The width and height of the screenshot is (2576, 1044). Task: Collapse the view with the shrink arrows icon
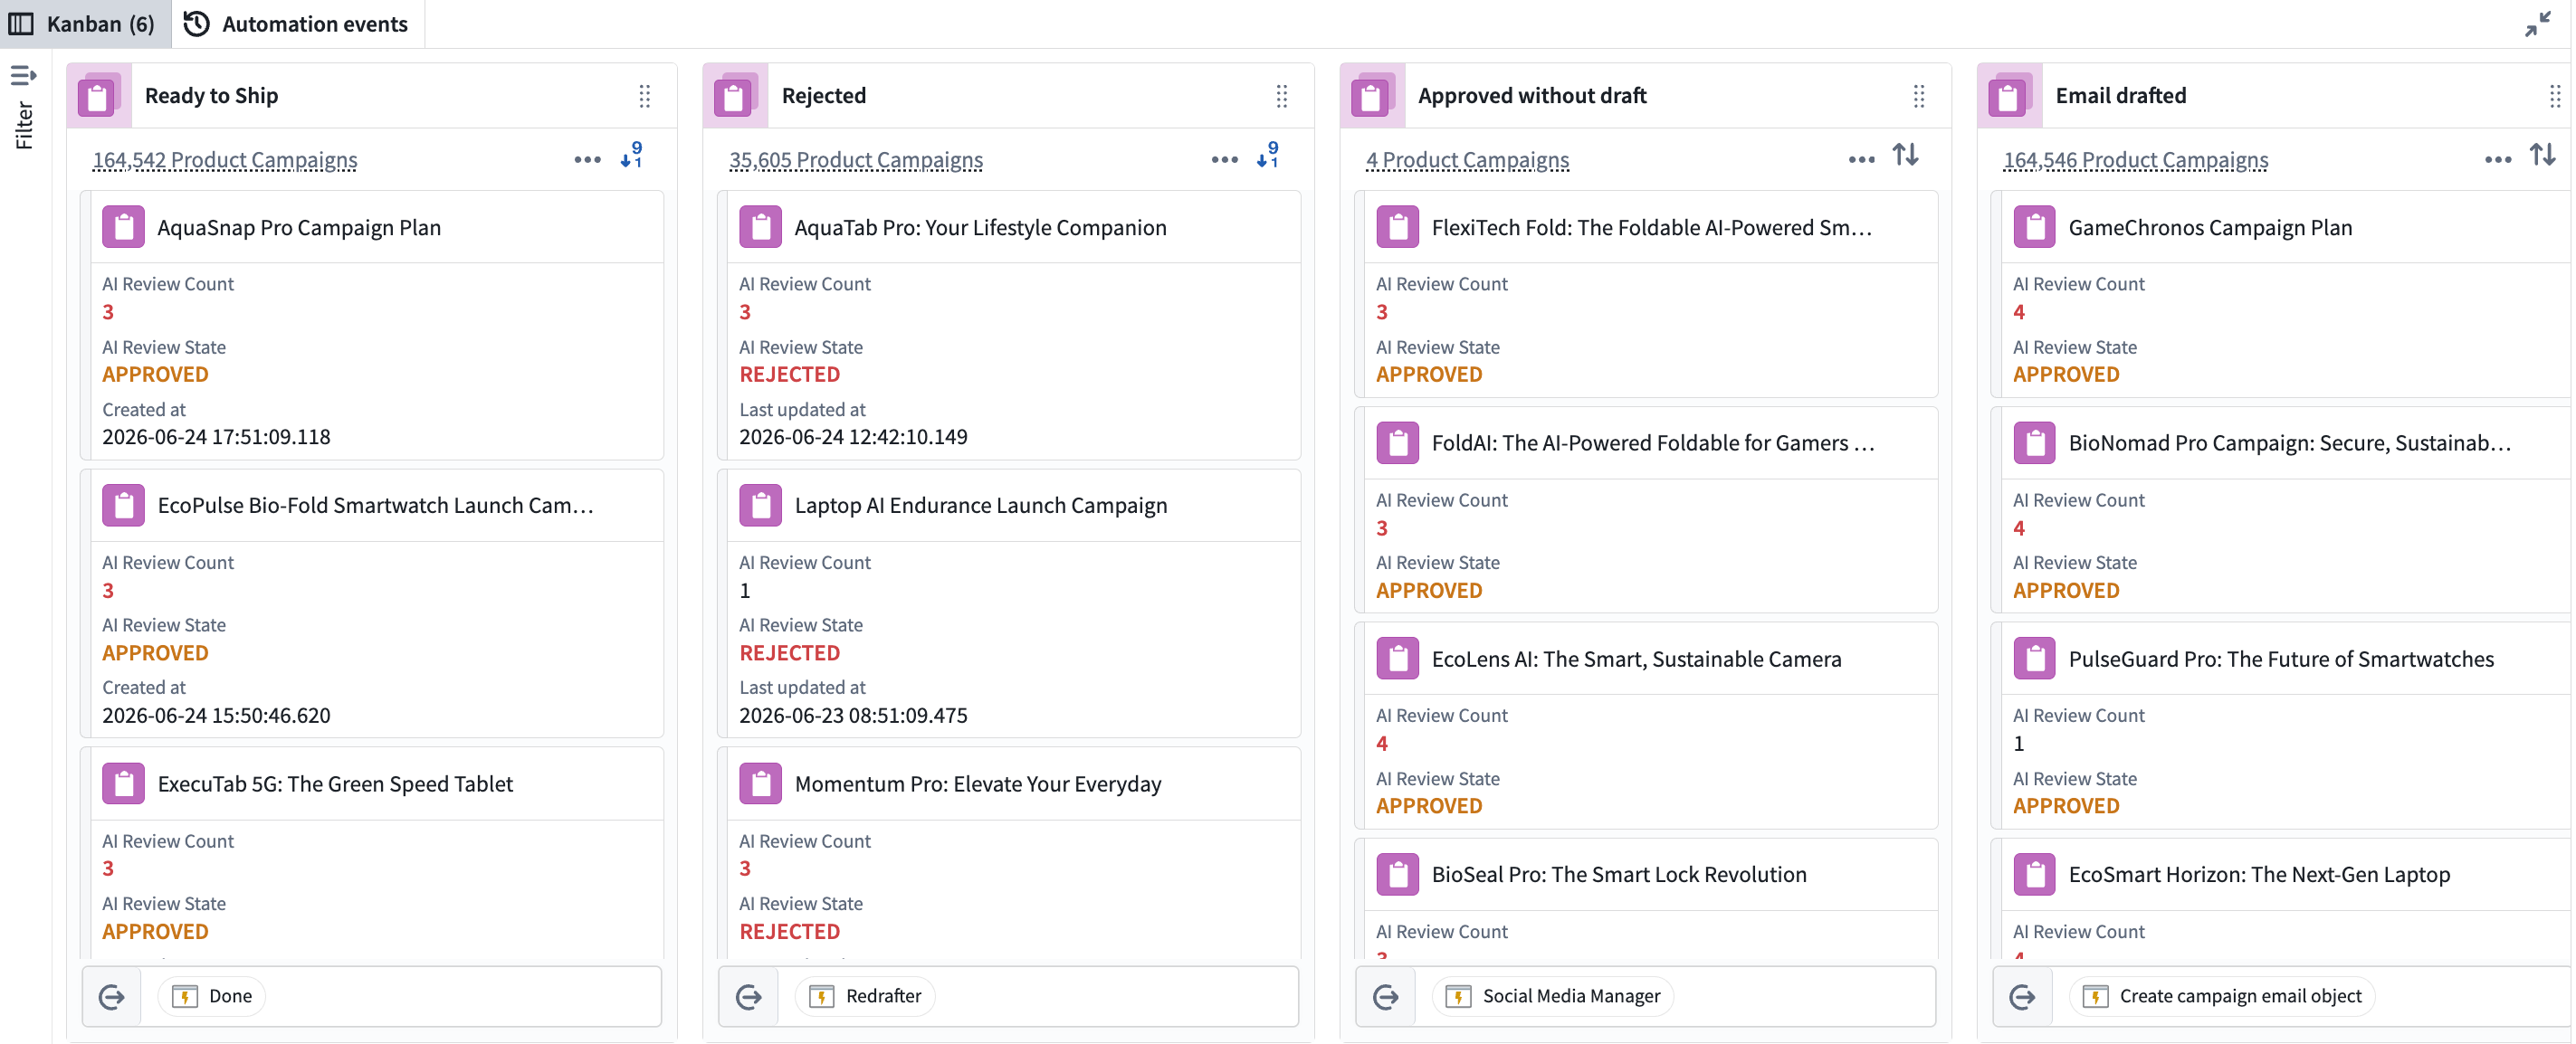(x=2537, y=24)
